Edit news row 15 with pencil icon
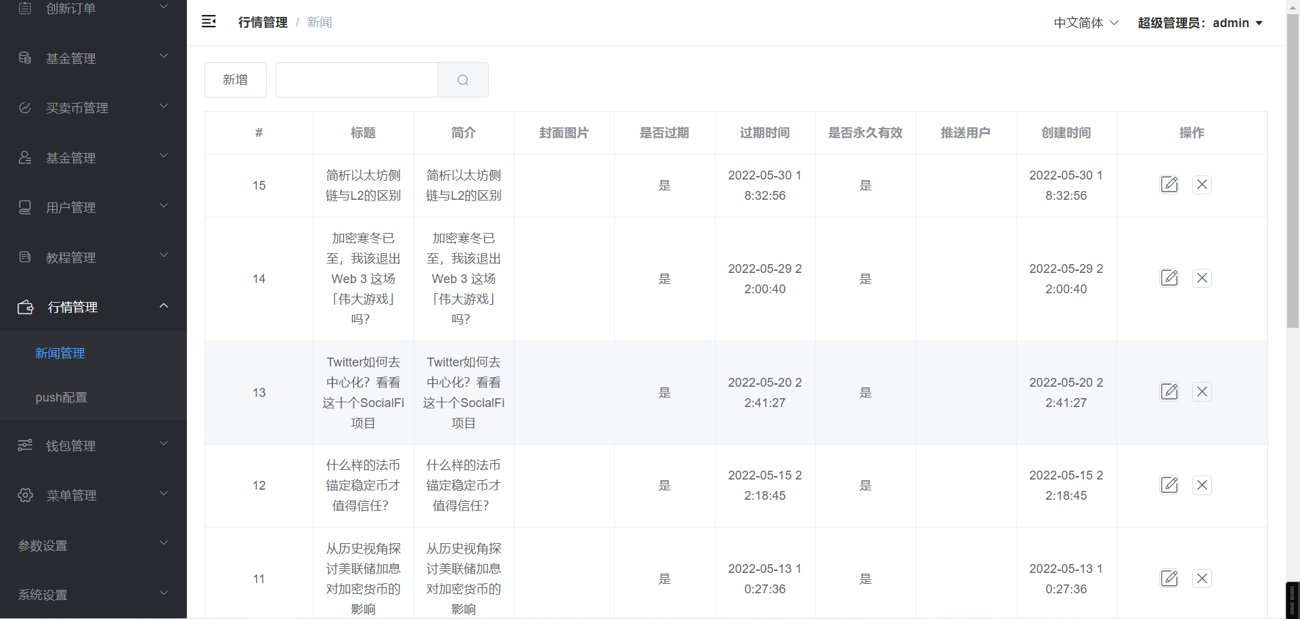 tap(1169, 185)
